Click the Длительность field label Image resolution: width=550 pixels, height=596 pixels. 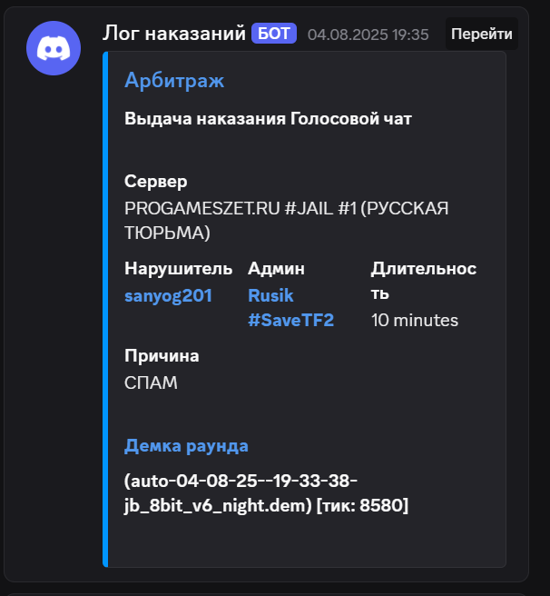424,281
